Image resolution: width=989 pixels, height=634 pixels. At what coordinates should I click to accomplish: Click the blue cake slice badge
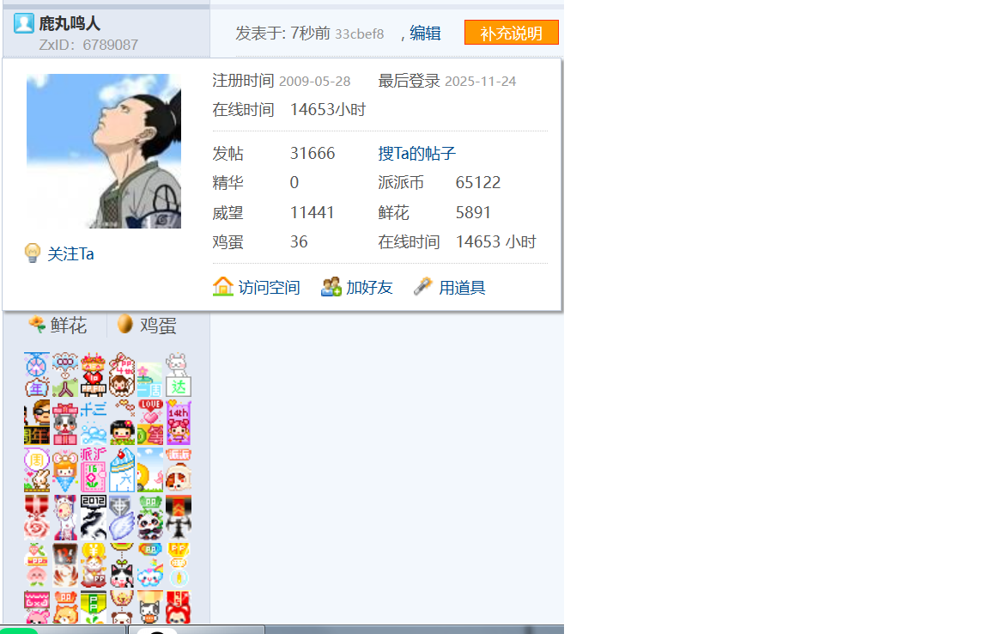pyautogui.click(x=122, y=469)
